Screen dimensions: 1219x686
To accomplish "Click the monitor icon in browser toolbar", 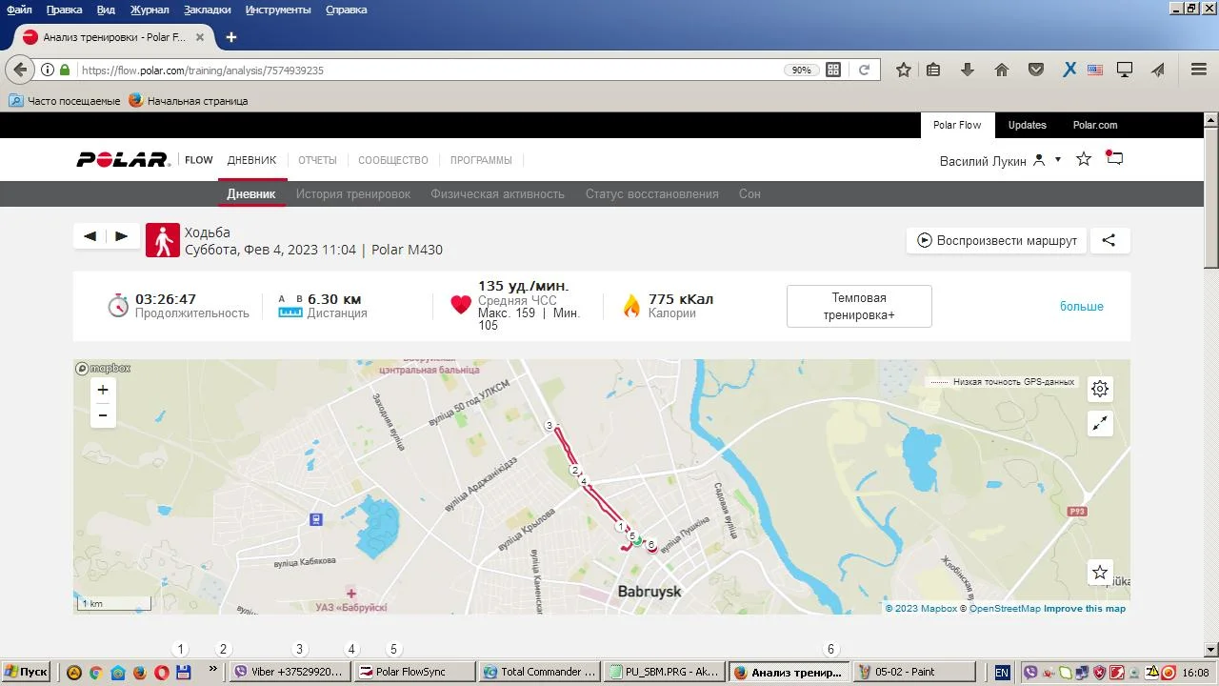I will (x=1125, y=70).
